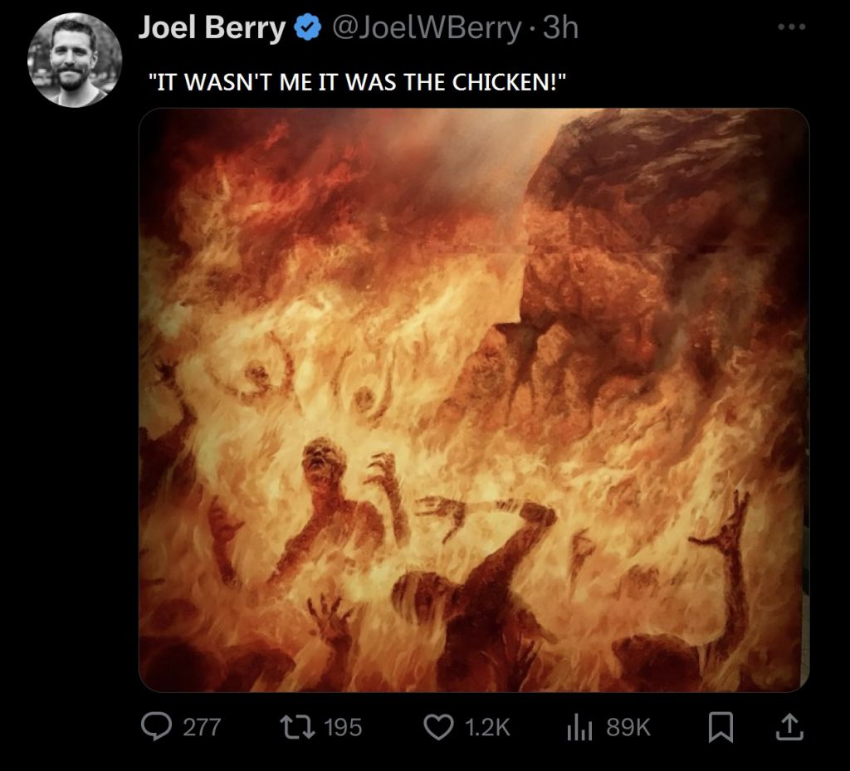The image size is (850, 771).
Task: Click the blue verified checkmark badge
Action: point(309,28)
